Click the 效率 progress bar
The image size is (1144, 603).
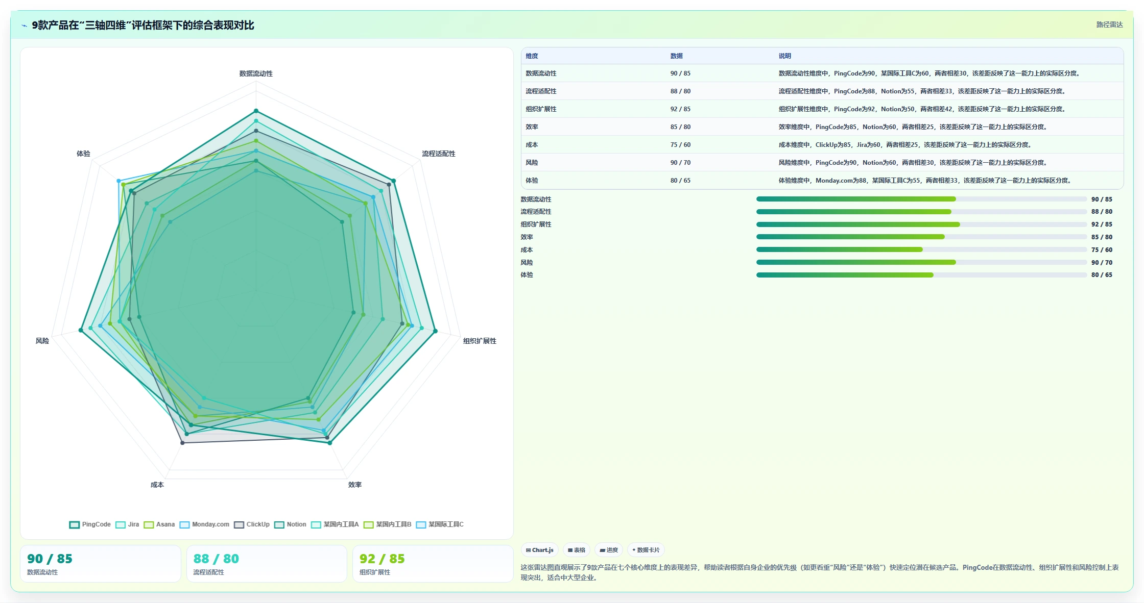click(921, 237)
